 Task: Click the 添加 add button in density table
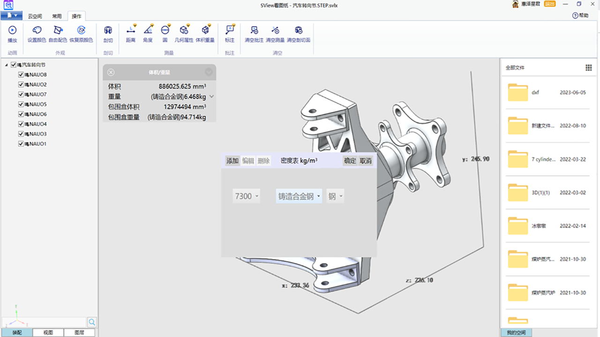[x=232, y=161]
